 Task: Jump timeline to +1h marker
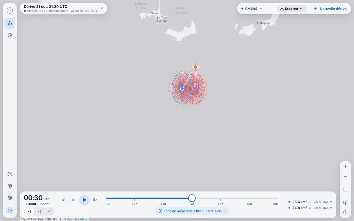[134, 204]
